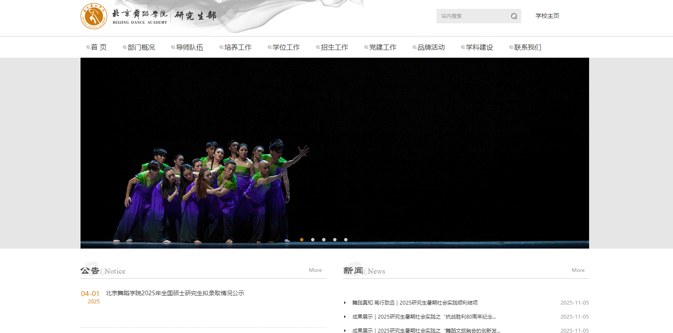The height and width of the screenshot is (333, 673).
Task: Open the 学校主页 link
Action: [547, 16]
